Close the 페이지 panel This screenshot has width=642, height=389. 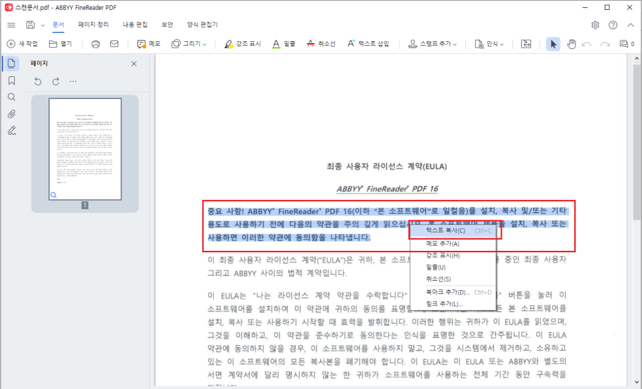pos(134,64)
